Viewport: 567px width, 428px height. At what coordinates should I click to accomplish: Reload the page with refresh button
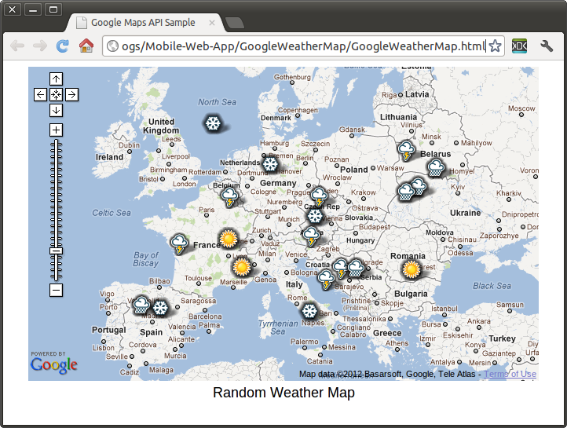coord(63,46)
